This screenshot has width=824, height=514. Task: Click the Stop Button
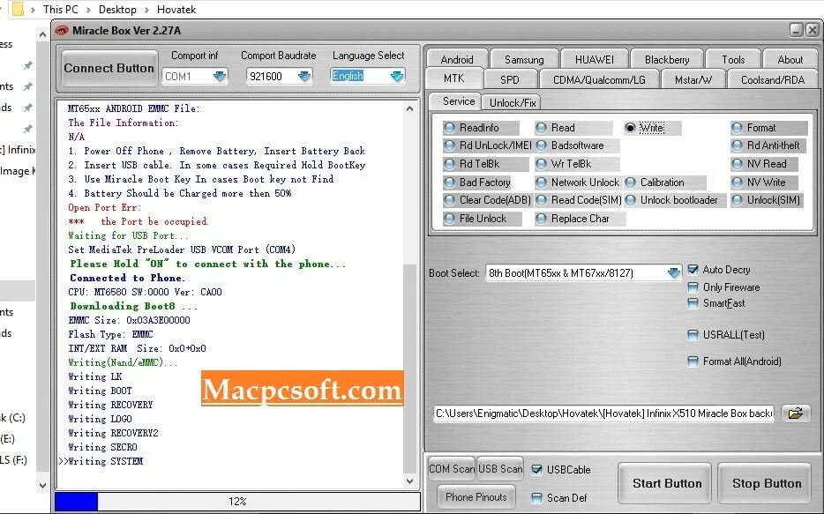767,483
